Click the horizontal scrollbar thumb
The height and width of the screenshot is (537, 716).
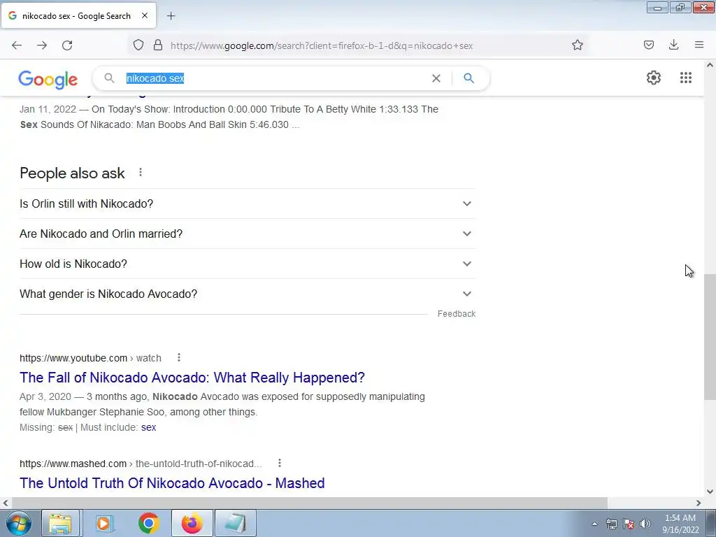pos(308,503)
